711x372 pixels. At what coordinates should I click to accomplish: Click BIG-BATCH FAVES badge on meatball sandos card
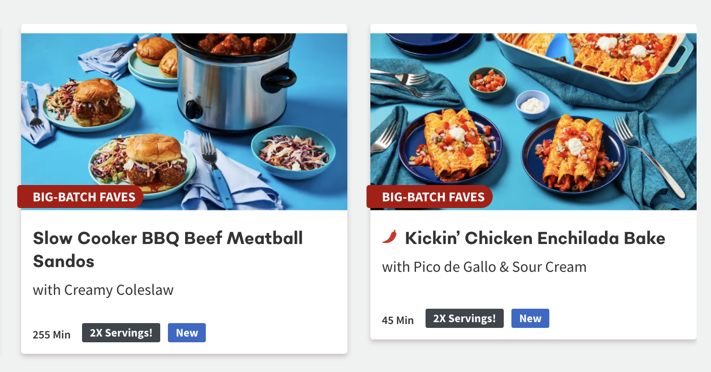point(80,197)
